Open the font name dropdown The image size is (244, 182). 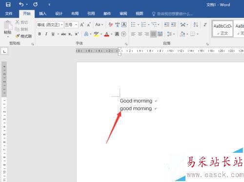[x=62, y=25]
